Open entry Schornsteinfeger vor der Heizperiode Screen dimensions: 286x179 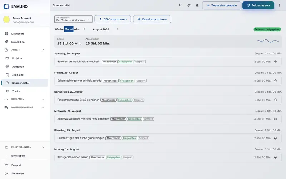pos(168,81)
